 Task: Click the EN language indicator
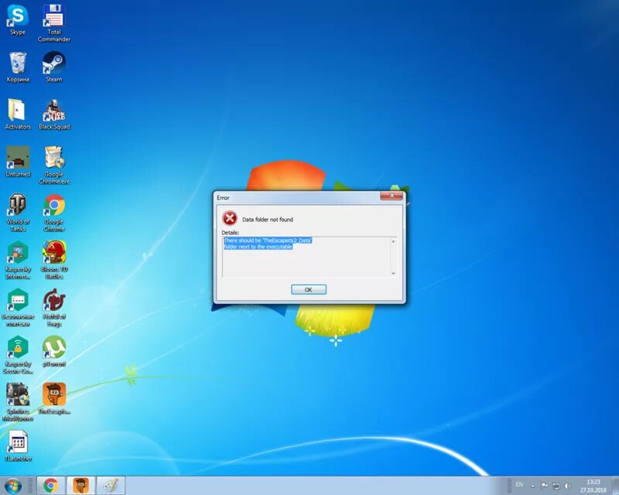click(x=519, y=484)
